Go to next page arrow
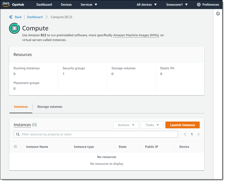The width and height of the screenshot is (225, 182). (198, 134)
